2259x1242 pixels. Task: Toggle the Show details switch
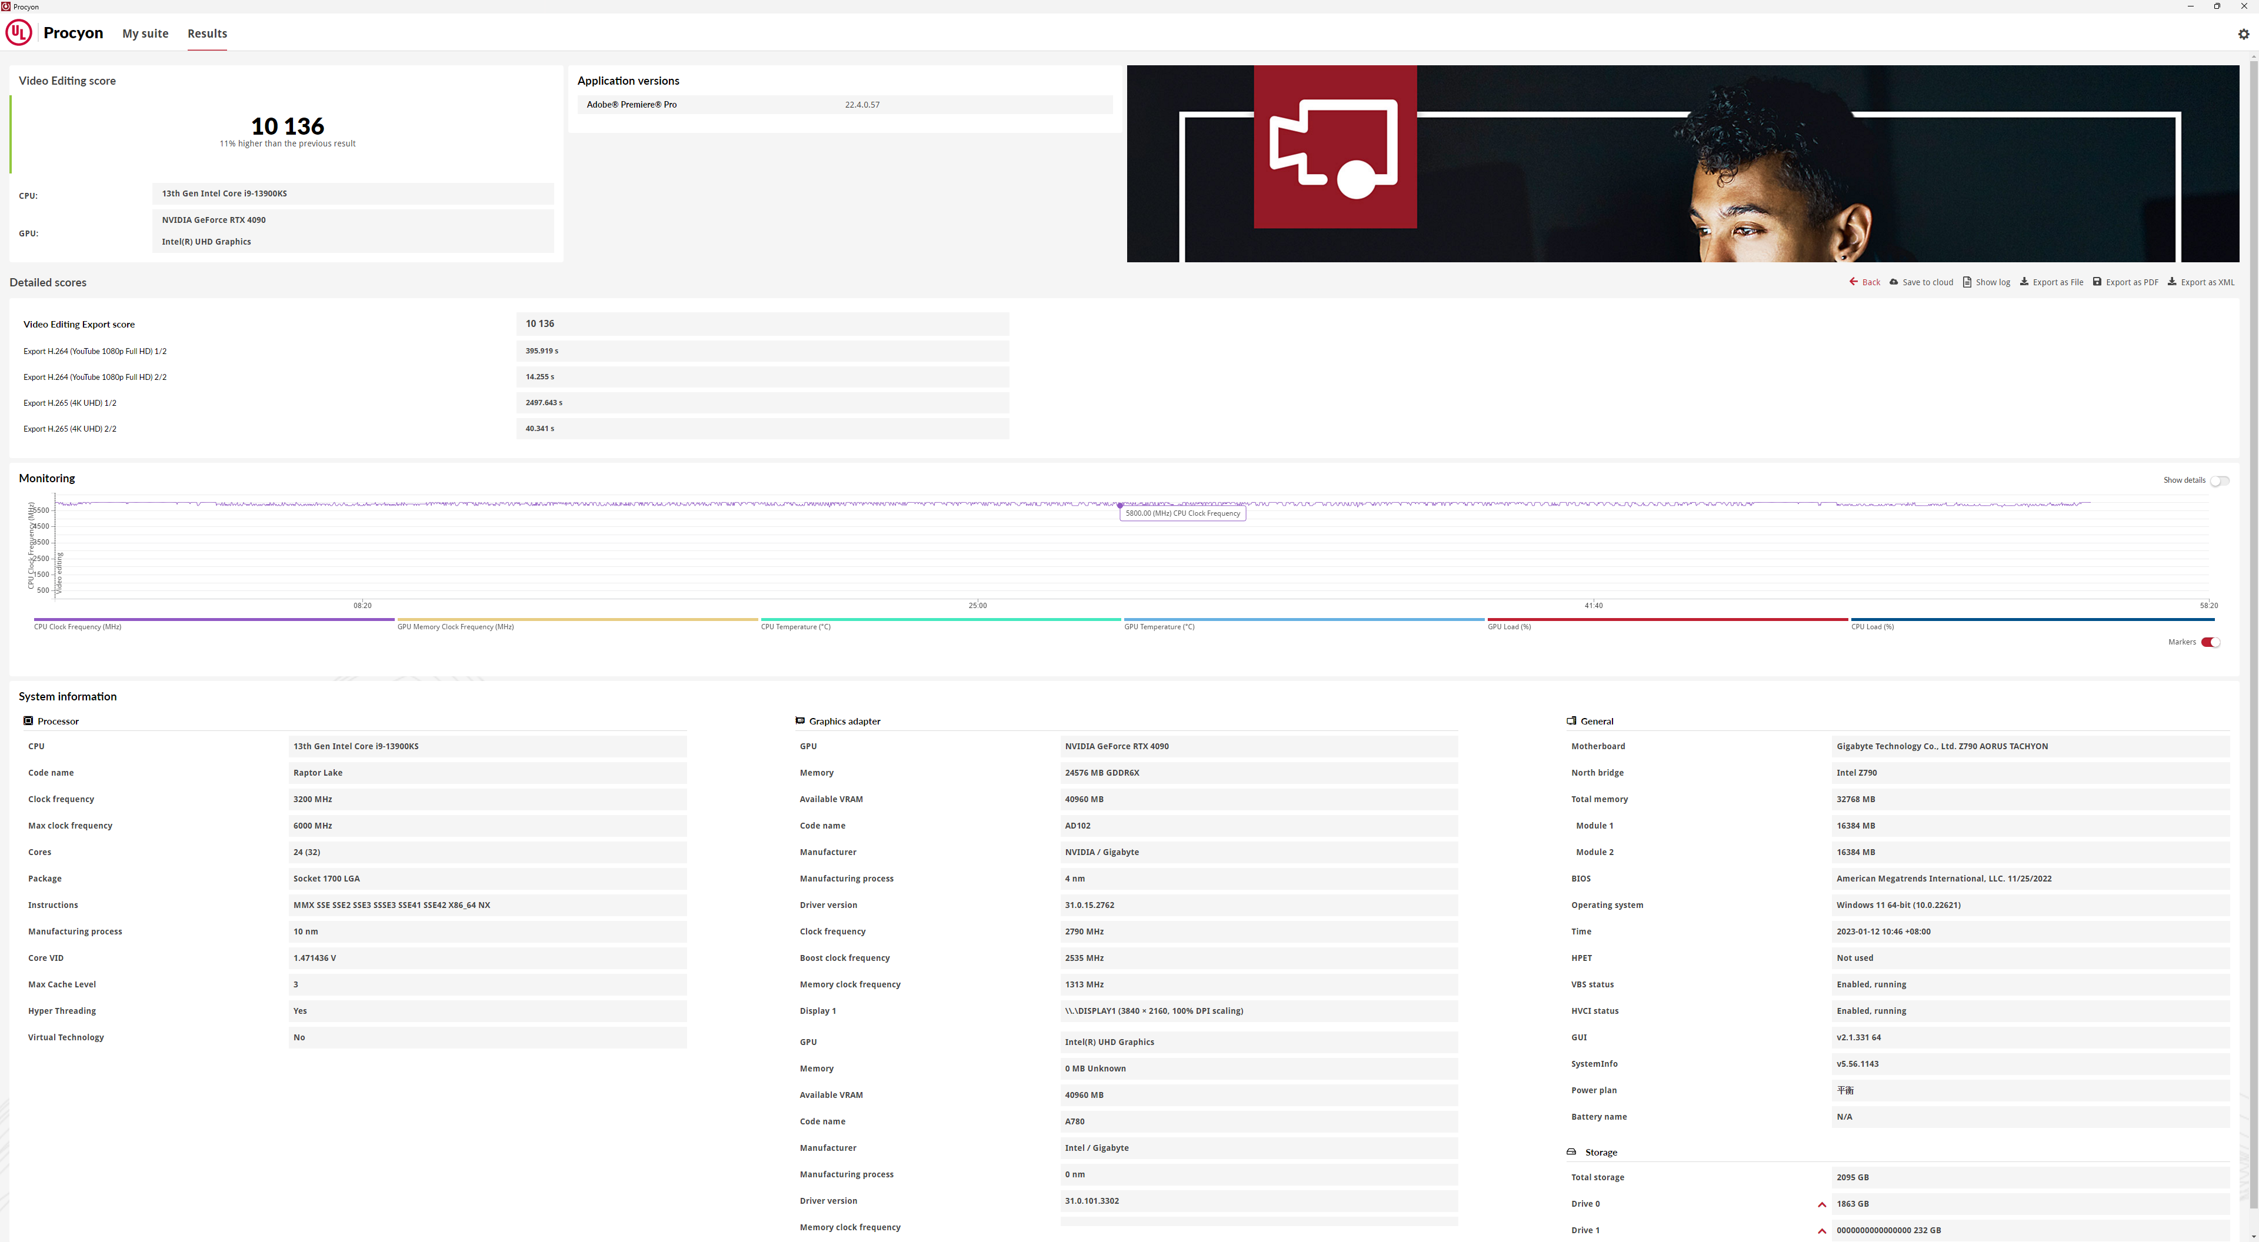(x=2218, y=480)
